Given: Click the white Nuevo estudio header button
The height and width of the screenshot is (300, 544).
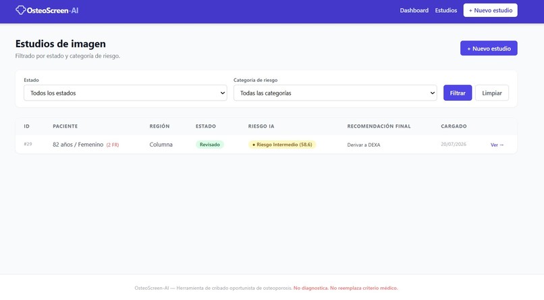Looking at the screenshot, I should pyautogui.click(x=490, y=10).
